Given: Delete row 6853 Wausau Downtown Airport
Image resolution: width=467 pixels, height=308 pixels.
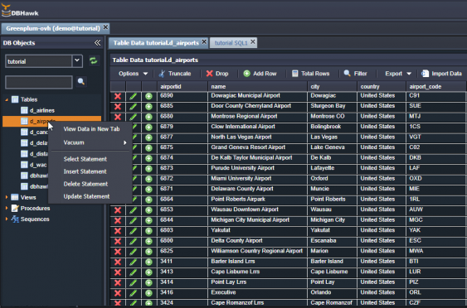Looking at the screenshot, I should [x=118, y=210].
